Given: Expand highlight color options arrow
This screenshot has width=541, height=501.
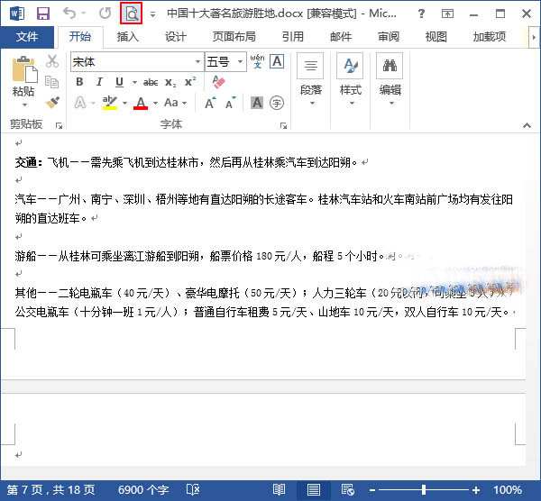Looking at the screenshot, I should 125,103.
